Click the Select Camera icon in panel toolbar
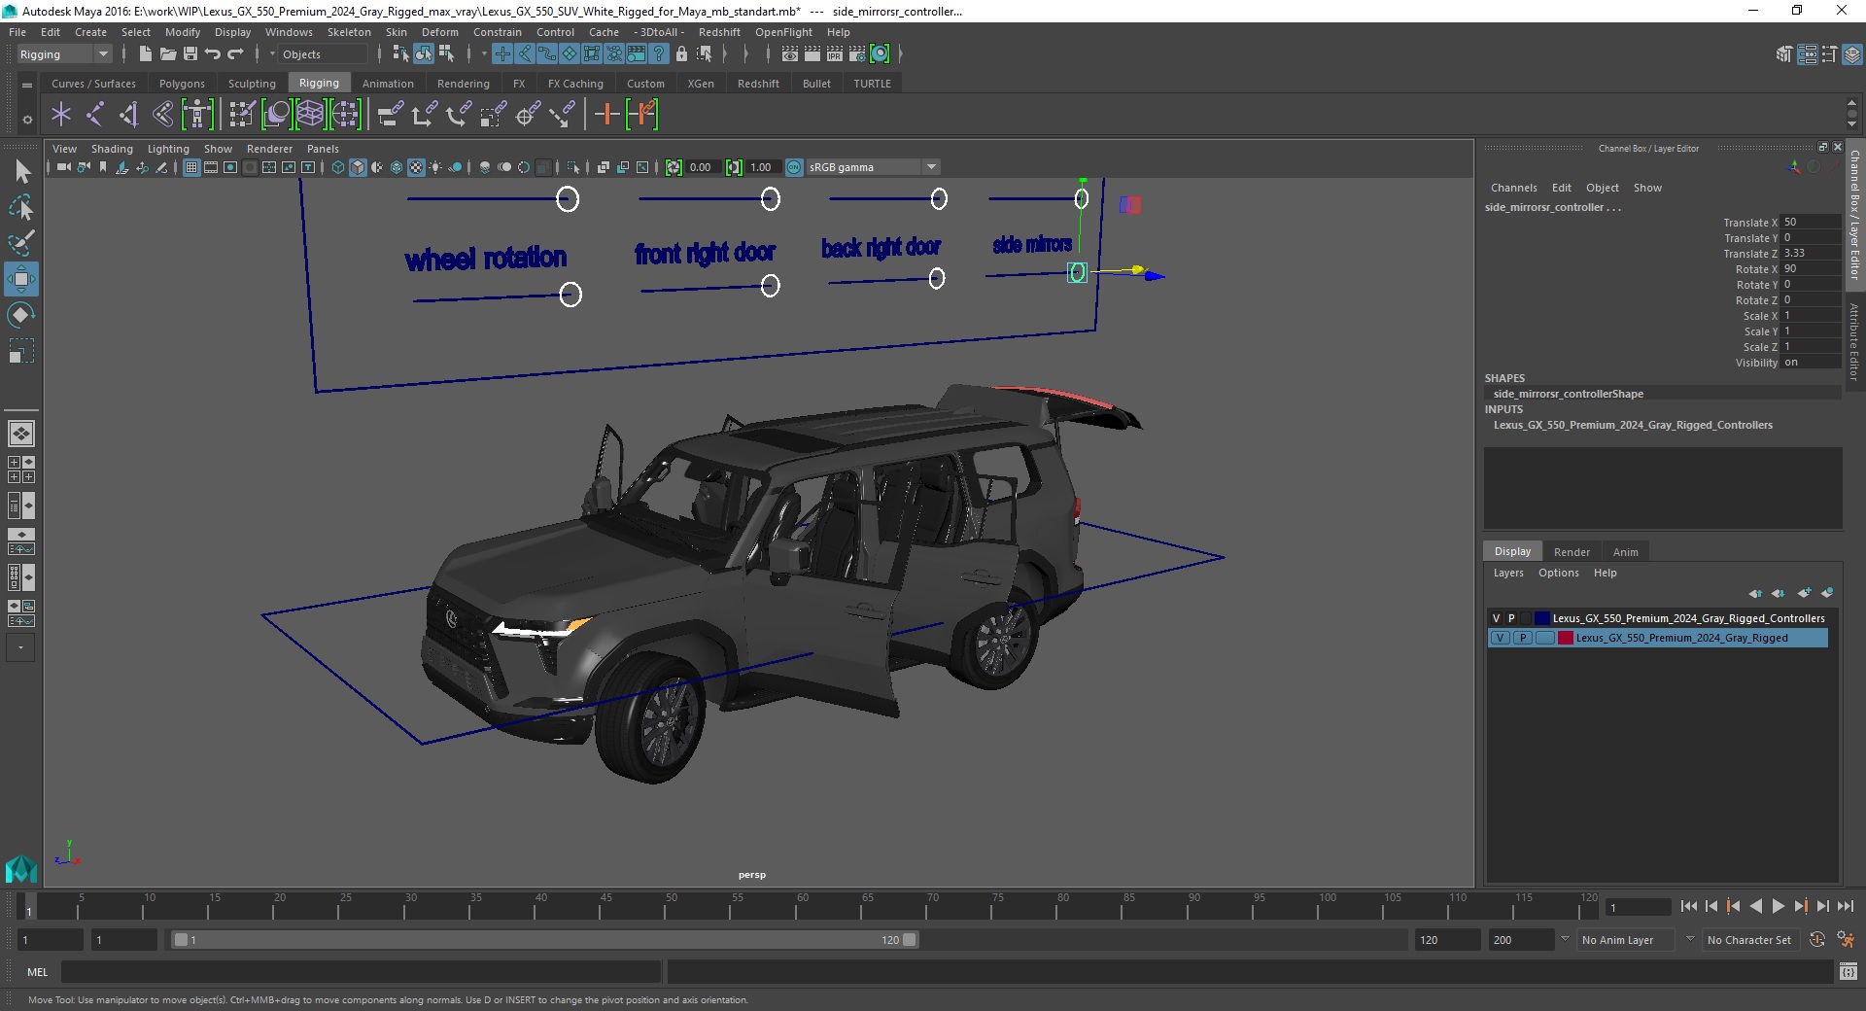The image size is (1866, 1011). tap(63, 167)
